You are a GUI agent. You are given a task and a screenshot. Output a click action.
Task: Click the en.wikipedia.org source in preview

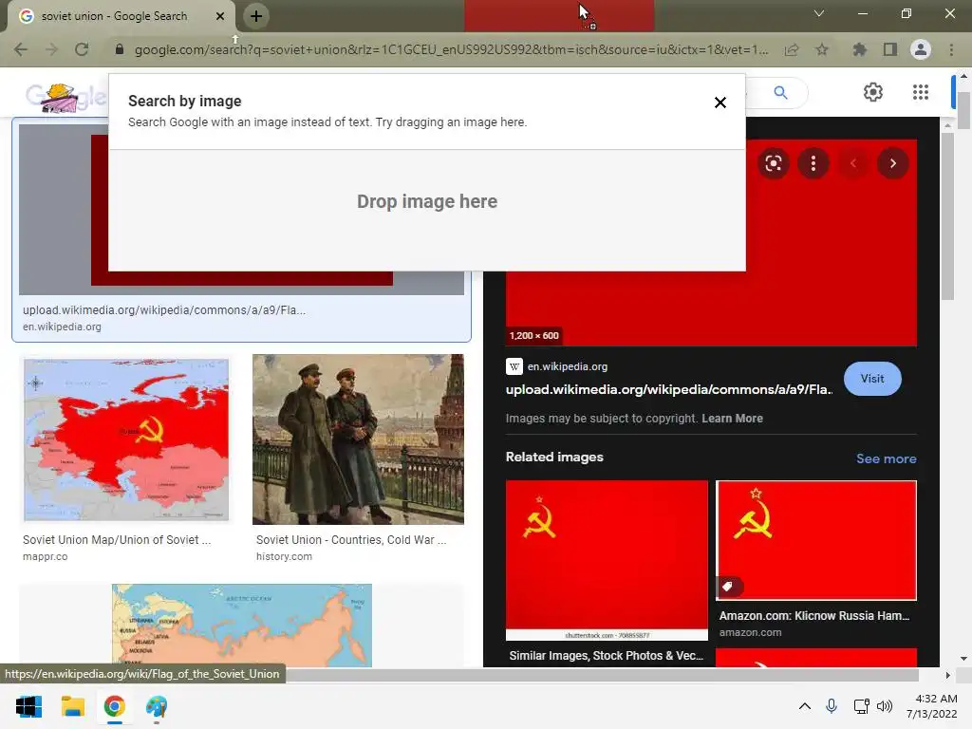pyautogui.click(x=568, y=366)
